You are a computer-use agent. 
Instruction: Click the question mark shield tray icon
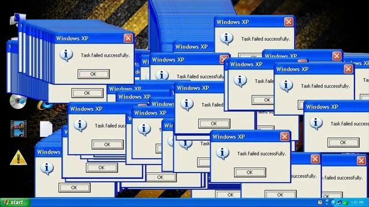[320, 202]
